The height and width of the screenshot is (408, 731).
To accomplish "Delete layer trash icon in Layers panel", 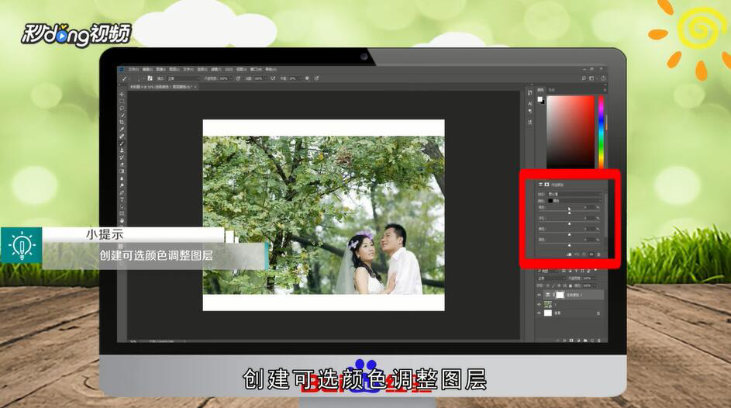I will pyautogui.click(x=598, y=341).
